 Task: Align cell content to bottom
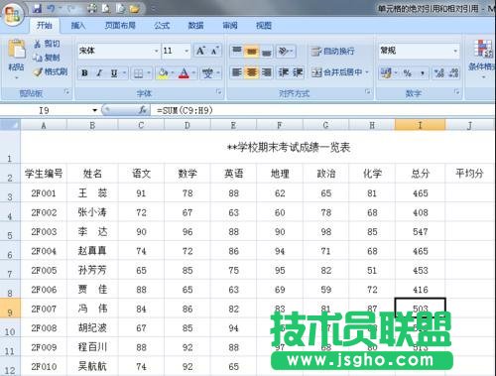coord(267,51)
